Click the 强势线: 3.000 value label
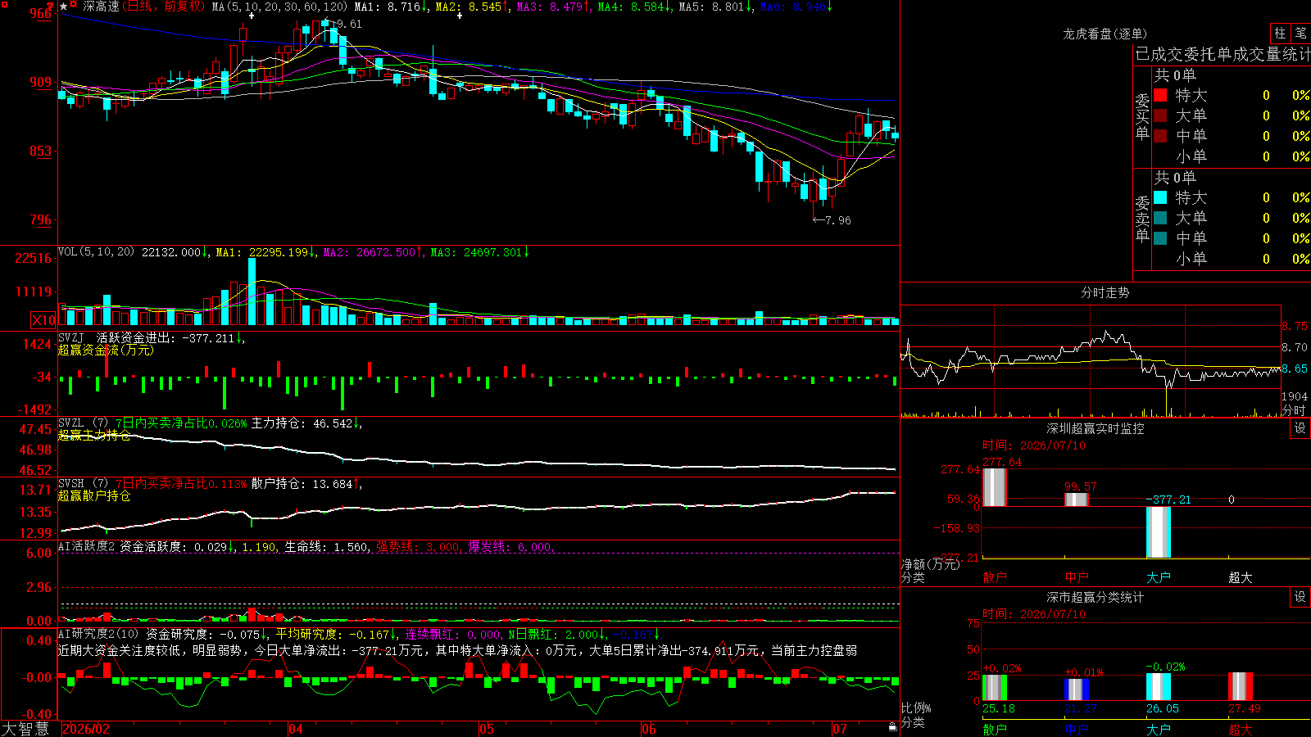 click(x=419, y=547)
